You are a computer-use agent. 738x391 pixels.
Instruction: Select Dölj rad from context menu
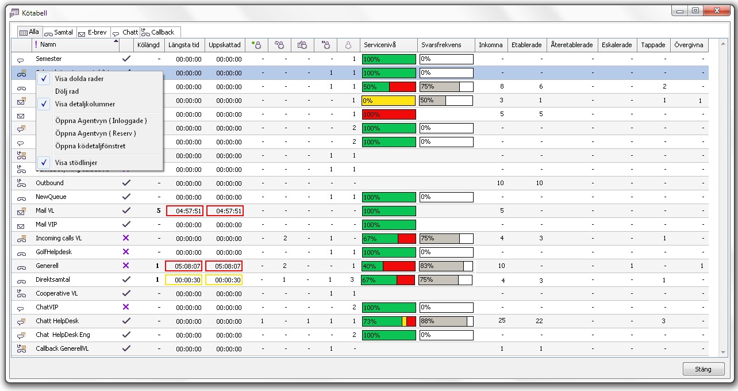click(67, 91)
